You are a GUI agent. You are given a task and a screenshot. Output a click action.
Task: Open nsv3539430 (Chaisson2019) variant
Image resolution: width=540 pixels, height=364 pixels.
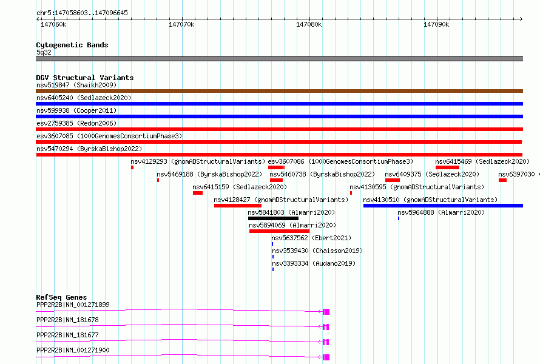coord(317,251)
